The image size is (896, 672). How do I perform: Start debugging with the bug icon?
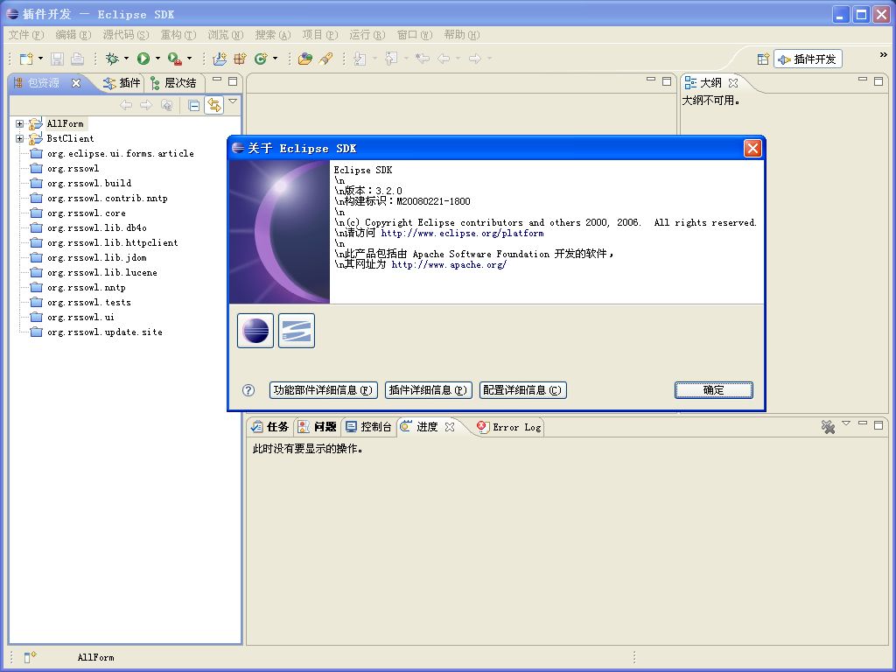point(112,59)
